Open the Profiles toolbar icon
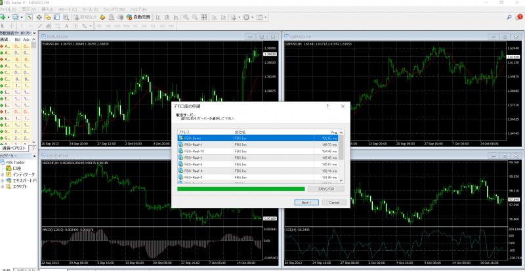 pos(15,17)
